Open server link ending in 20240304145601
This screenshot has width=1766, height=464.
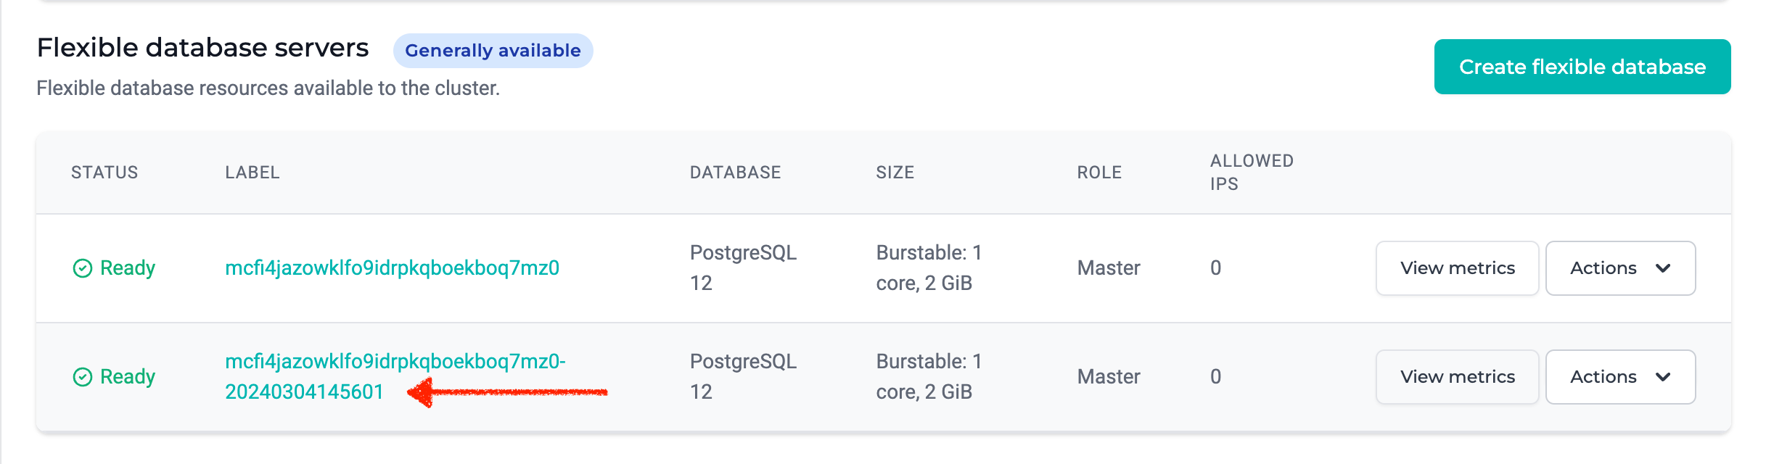[395, 377]
